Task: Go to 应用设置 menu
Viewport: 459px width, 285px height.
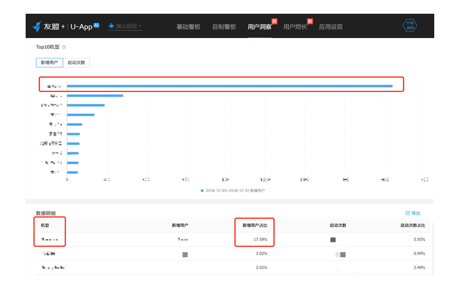Action: 330,27
